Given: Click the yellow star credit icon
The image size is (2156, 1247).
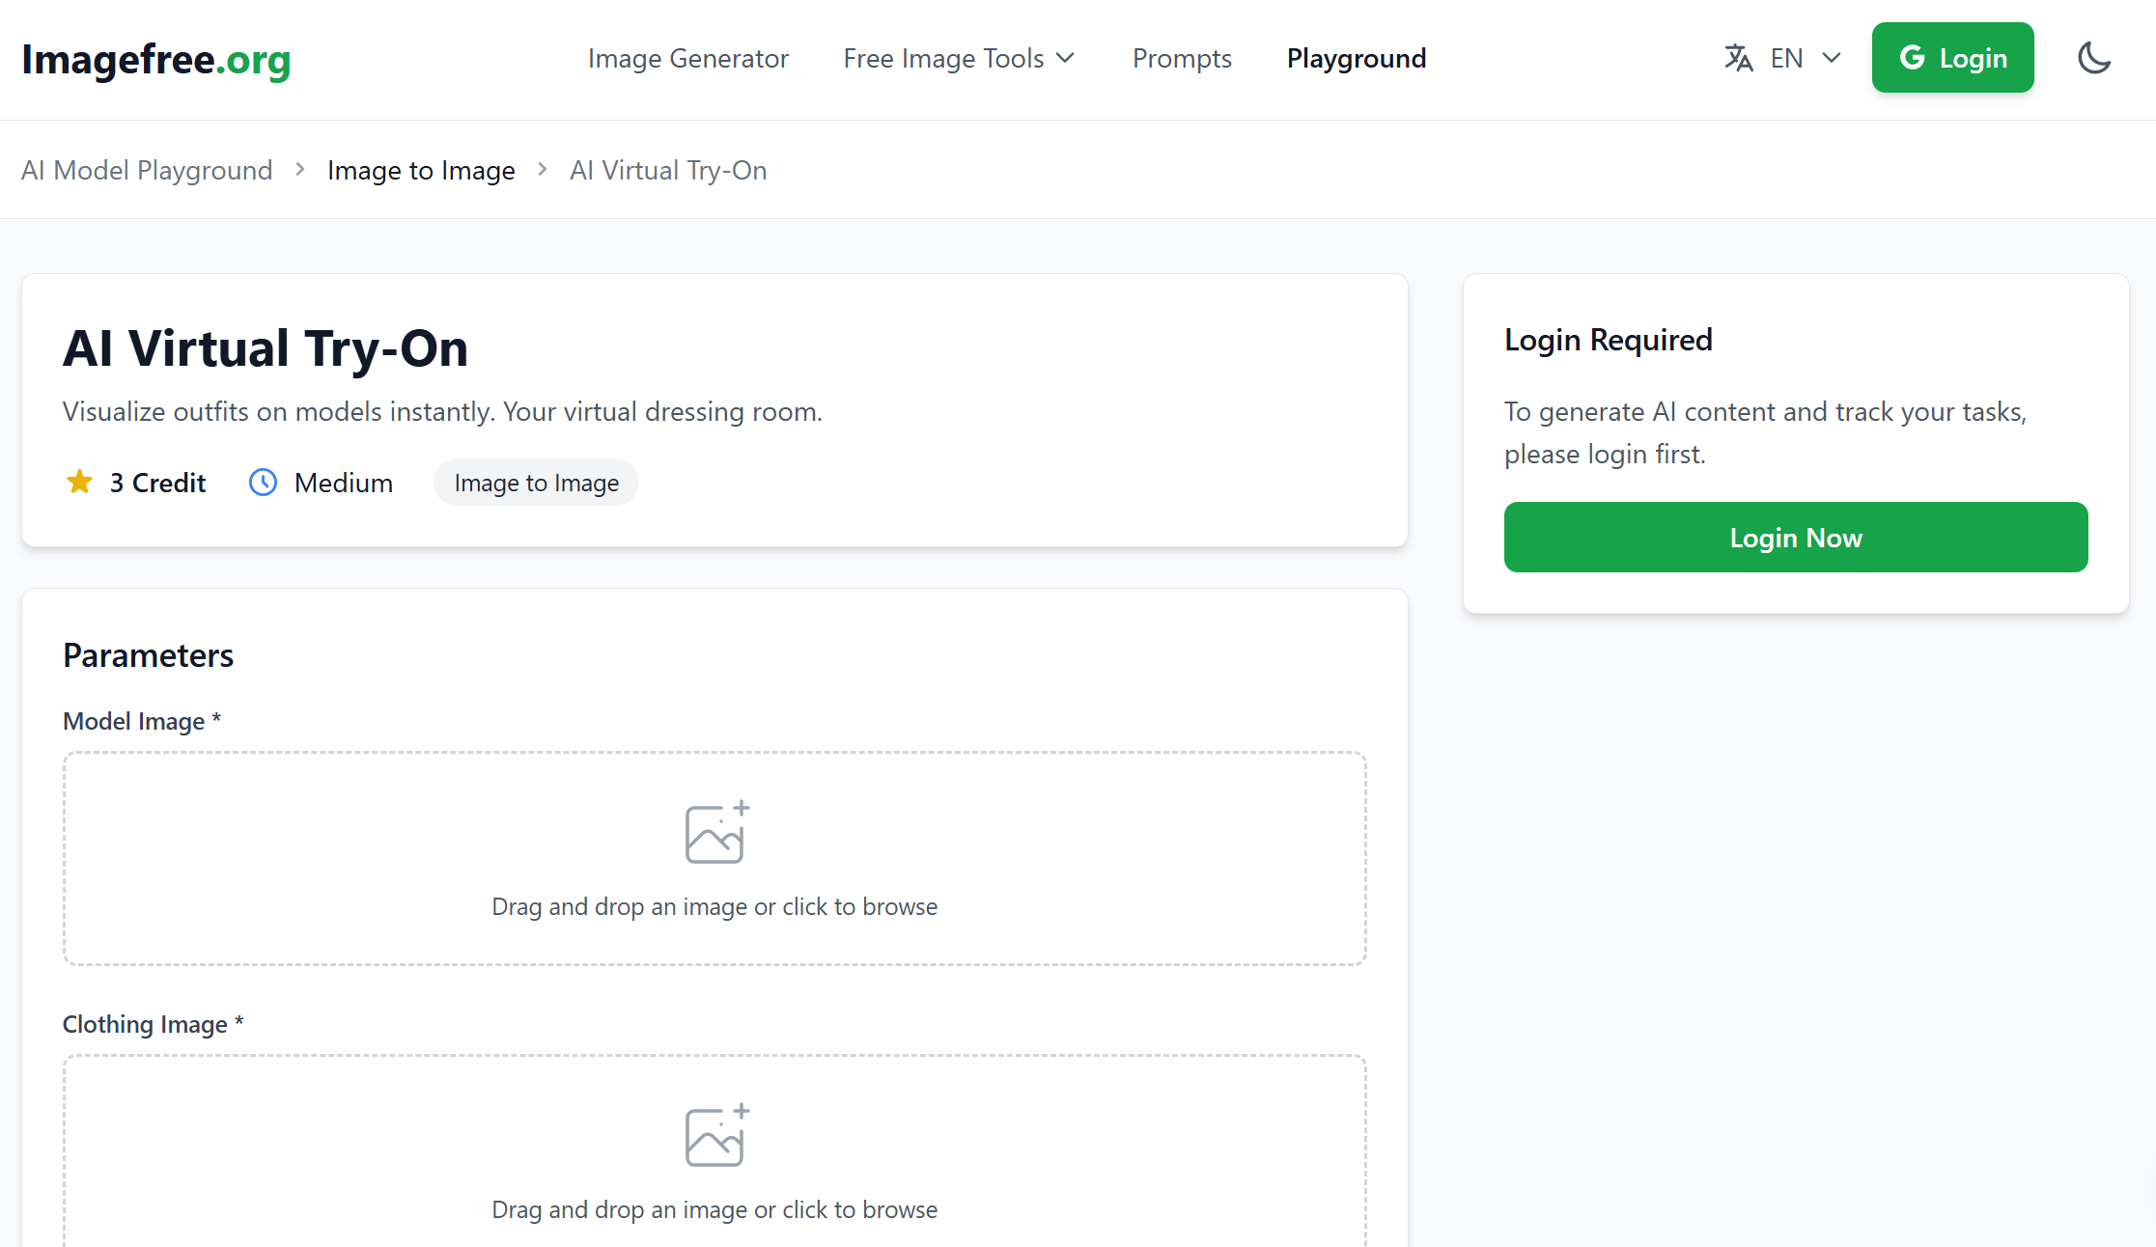Looking at the screenshot, I should (78, 482).
